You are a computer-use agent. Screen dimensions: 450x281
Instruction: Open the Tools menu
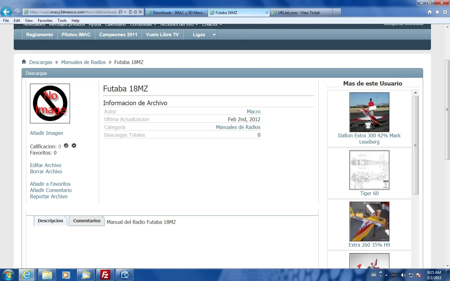click(x=62, y=20)
